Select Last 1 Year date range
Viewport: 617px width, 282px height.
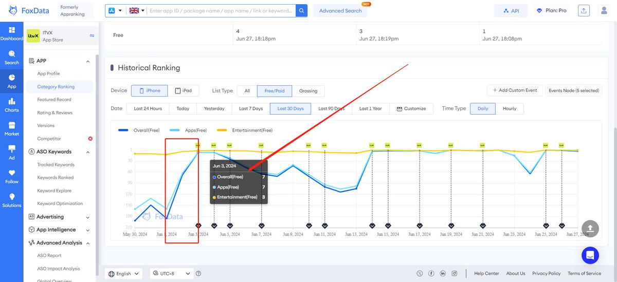click(371, 108)
